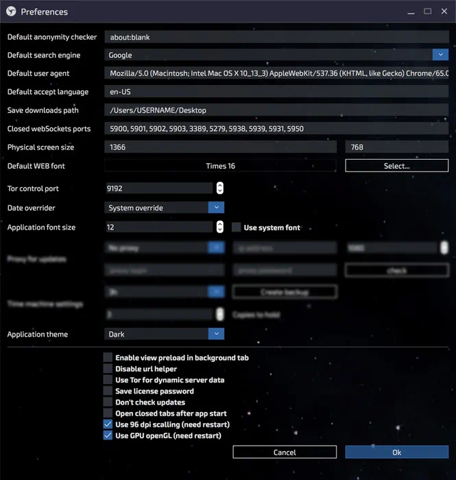Image resolution: width=456 pixels, height=480 pixels.
Task: Click the Default anonymity checker field
Action: [x=276, y=37]
